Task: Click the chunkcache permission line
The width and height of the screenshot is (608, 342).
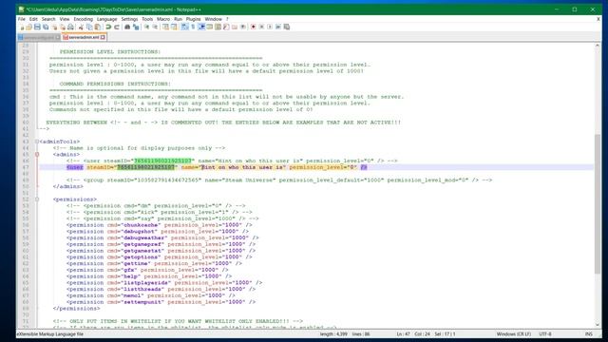Action: pos(159,225)
